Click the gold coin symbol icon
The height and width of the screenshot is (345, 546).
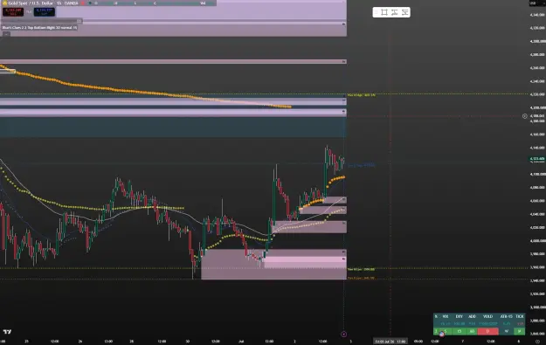[x=4, y=3]
